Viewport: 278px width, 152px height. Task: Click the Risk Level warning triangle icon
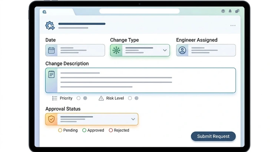point(101,98)
